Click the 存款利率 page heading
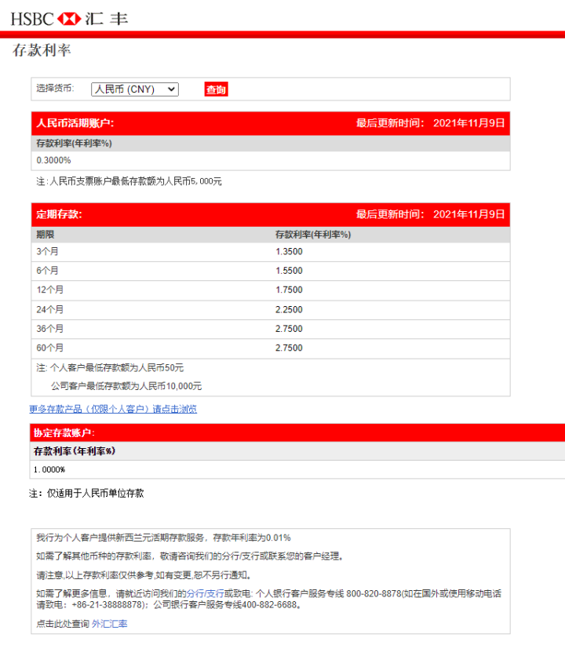The height and width of the screenshot is (649, 565). [x=42, y=50]
